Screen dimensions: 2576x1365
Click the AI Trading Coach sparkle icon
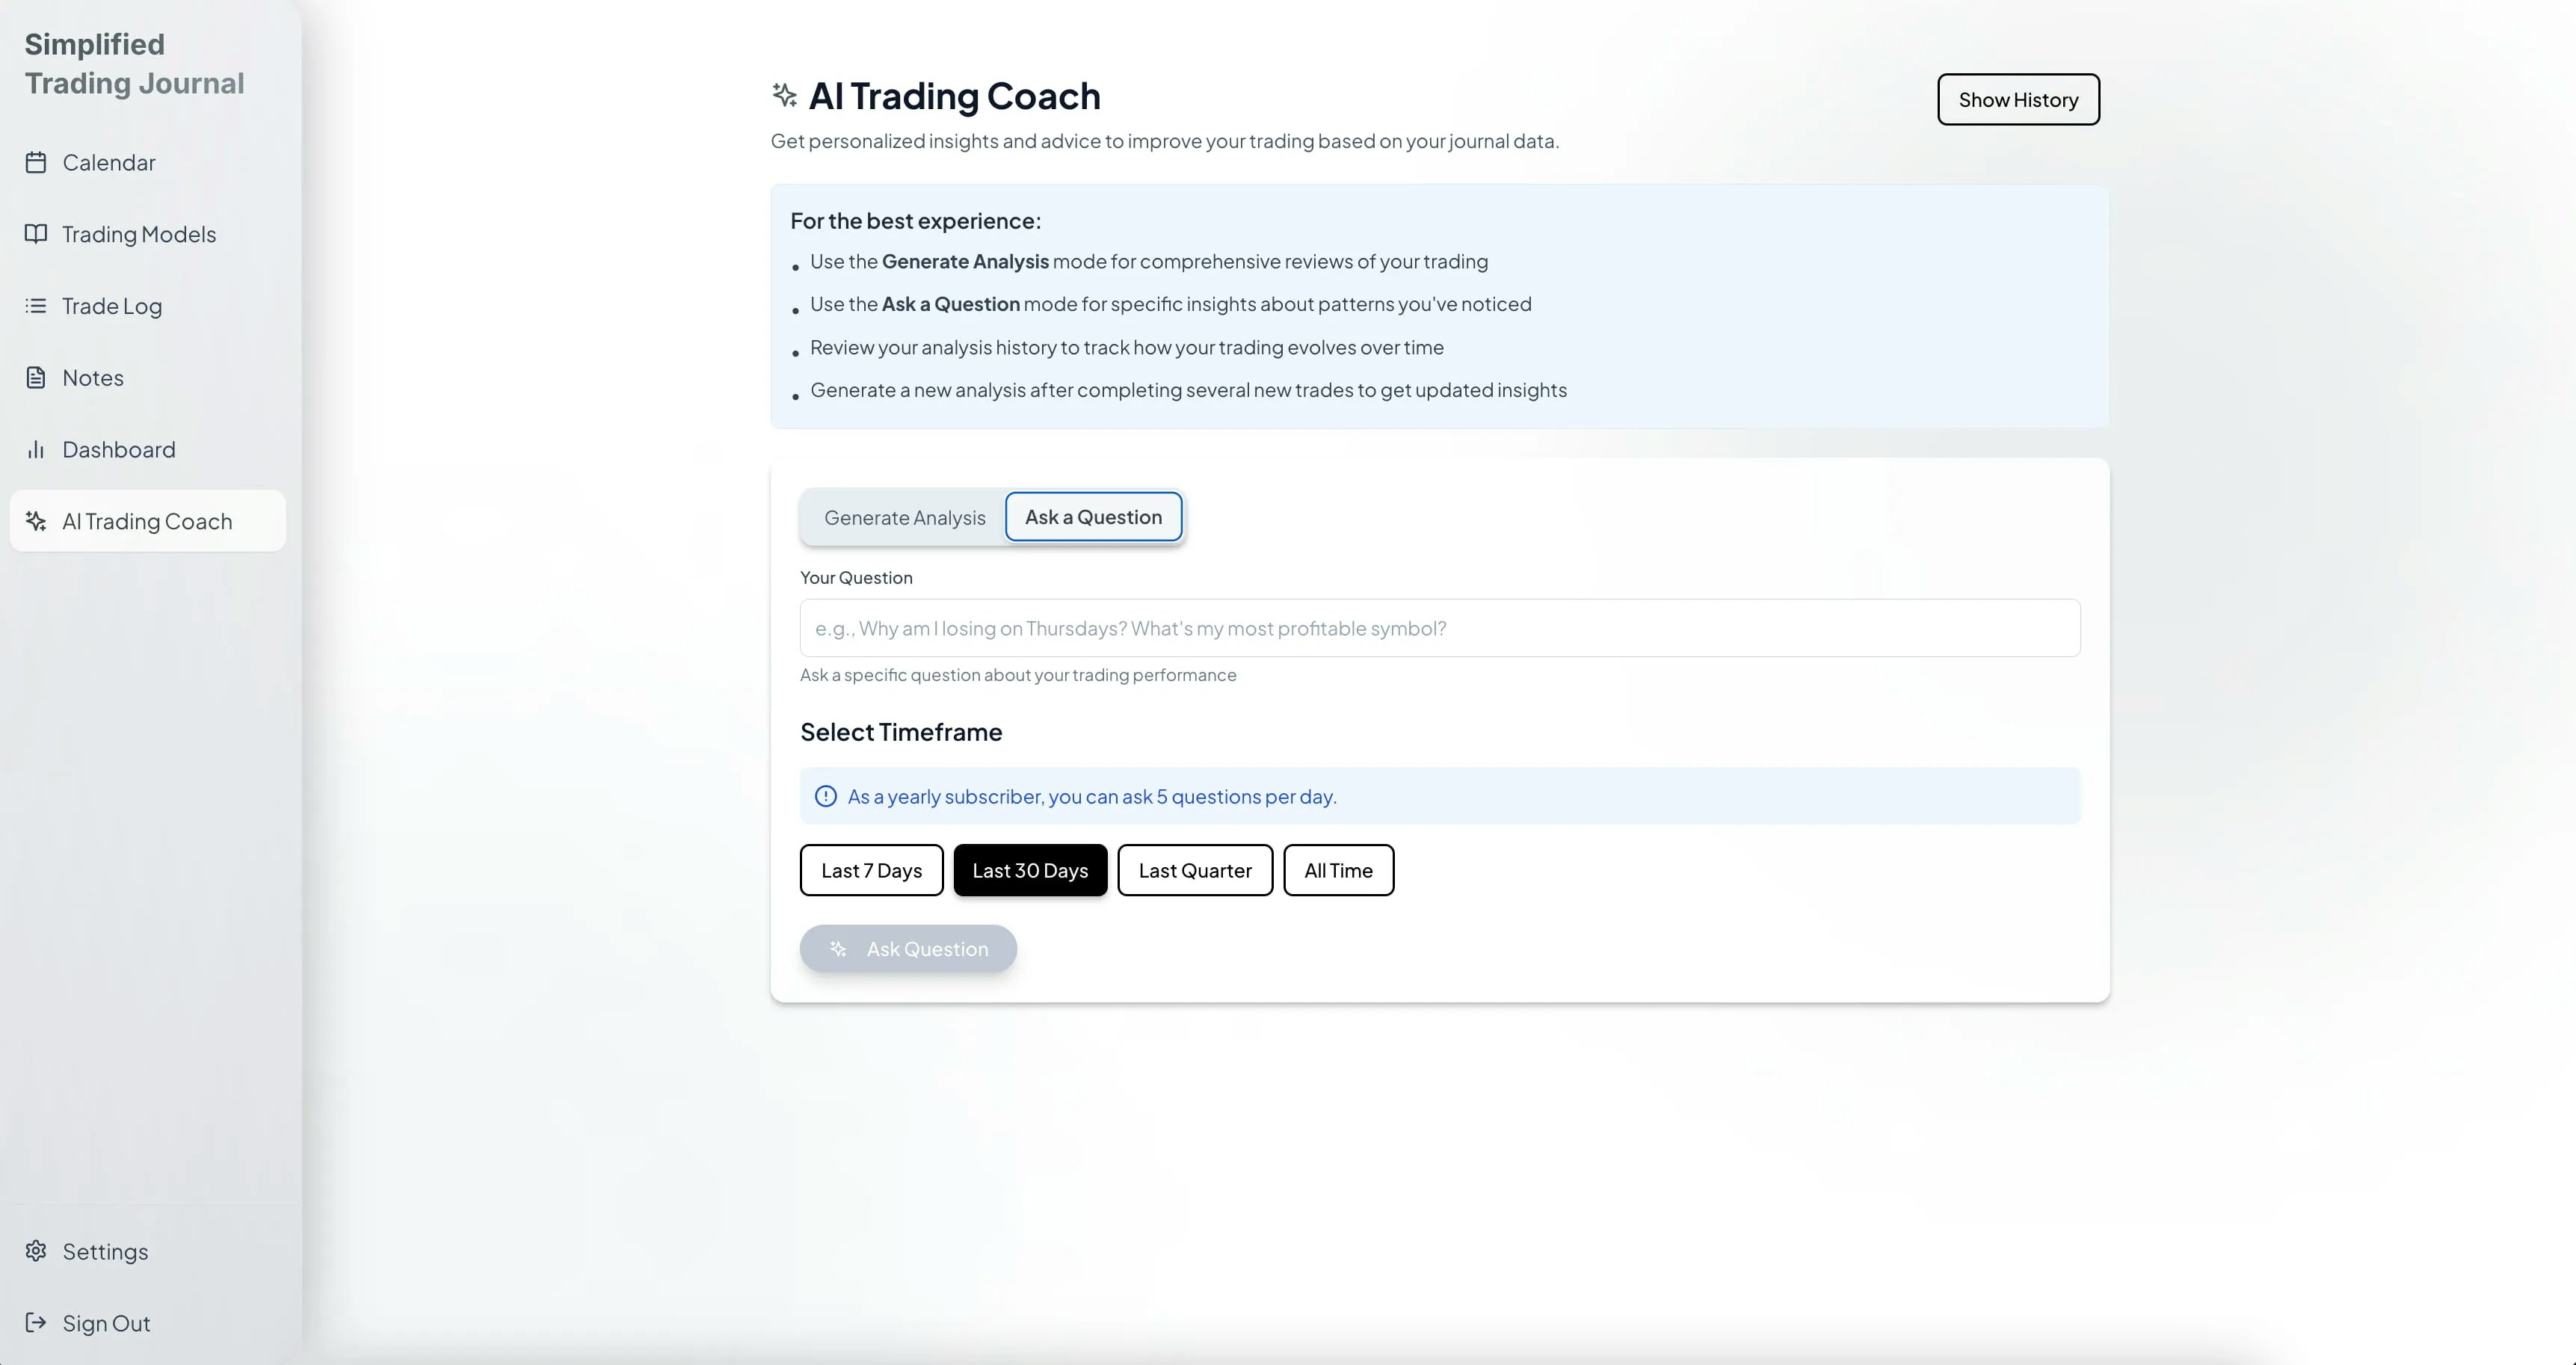(36, 521)
